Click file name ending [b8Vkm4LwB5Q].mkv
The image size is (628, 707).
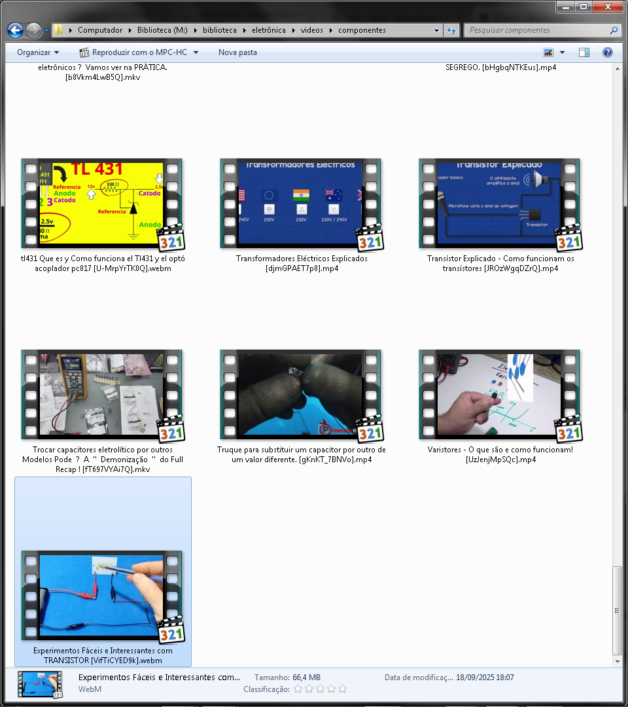tap(103, 72)
